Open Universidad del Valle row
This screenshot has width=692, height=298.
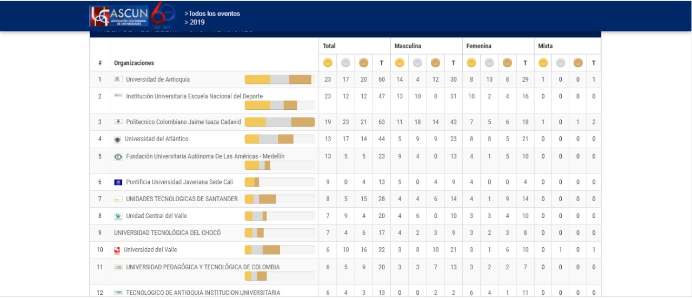pyautogui.click(x=150, y=250)
